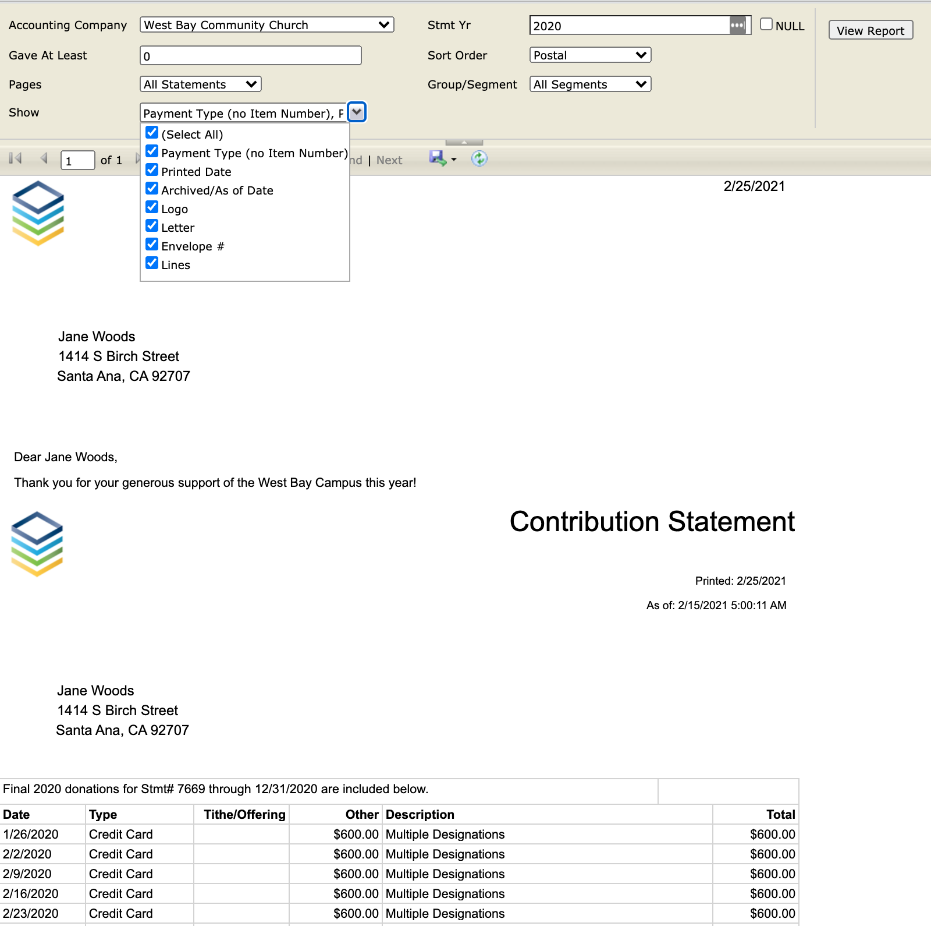Screen dimensions: 931x926
Task: Click the logo beside Contribution Statement
Action: click(37, 544)
